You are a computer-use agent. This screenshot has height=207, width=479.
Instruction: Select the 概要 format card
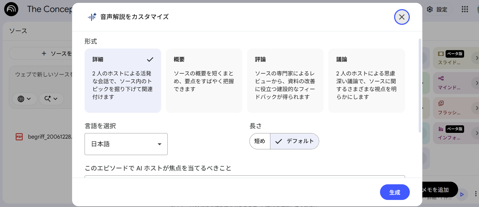pyautogui.click(x=204, y=81)
